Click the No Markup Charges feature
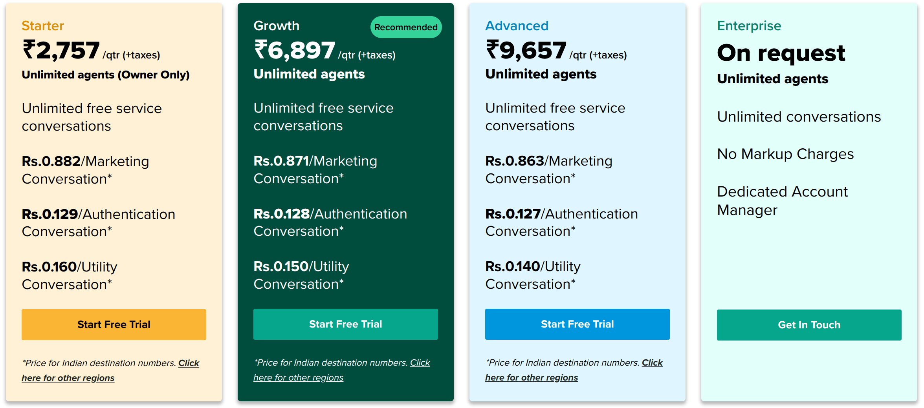This screenshot has width=924, height=408. 785,154
